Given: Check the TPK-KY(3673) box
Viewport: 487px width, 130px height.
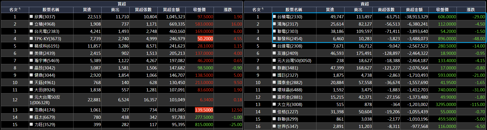Looking at the screenshot, I should click(31, 38).
